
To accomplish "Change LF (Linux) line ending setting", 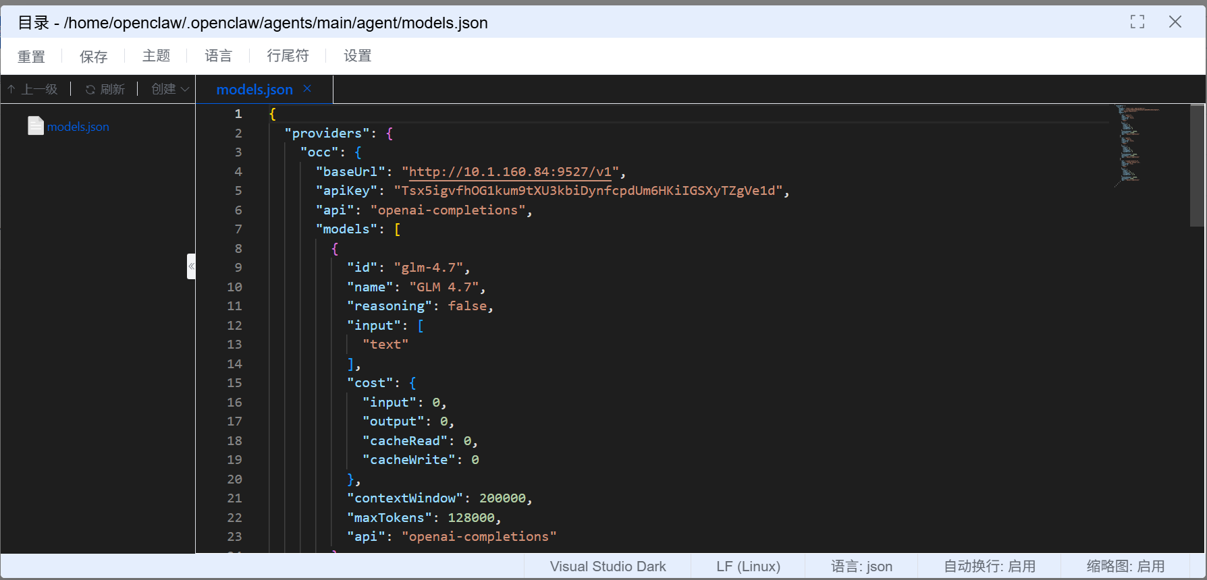I will [748, 567].
